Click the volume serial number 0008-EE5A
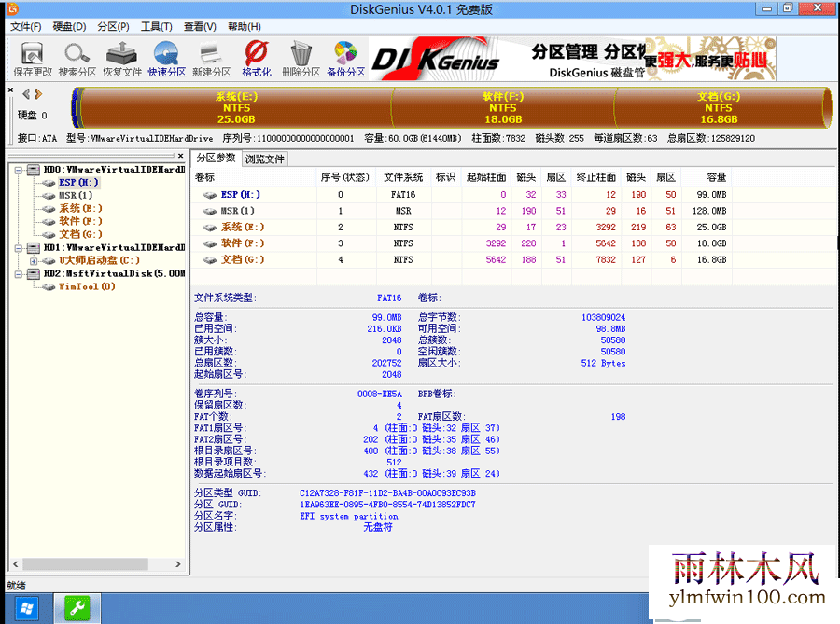The image size is (840, 624). 379,394
